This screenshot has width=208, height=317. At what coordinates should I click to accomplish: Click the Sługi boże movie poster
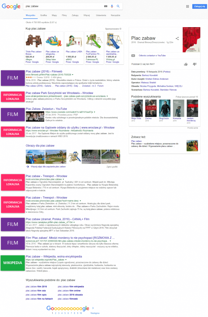165,108
